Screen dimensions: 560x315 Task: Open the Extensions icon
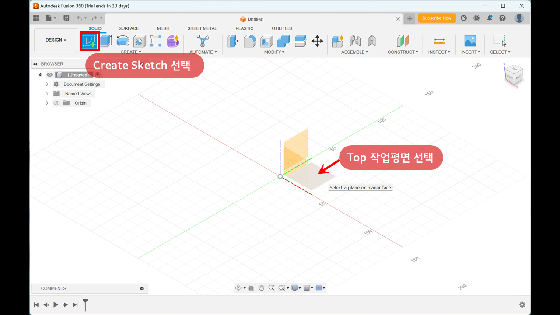[x=464, y=18]
